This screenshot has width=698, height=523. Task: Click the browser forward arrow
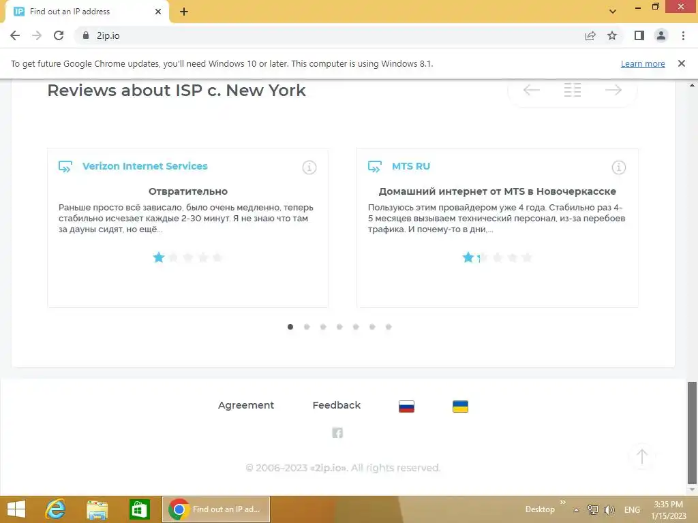37,35
